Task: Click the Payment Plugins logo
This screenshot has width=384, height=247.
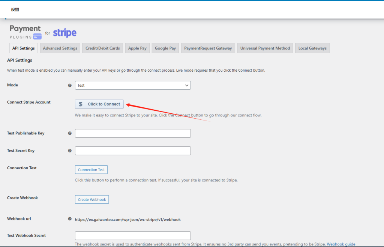Action: [x=25, y=32]
